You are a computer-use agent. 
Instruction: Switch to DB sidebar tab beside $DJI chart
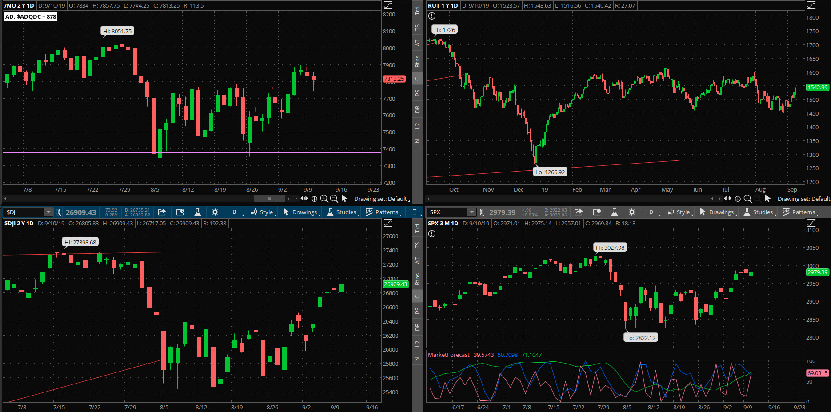coord(417,327)
